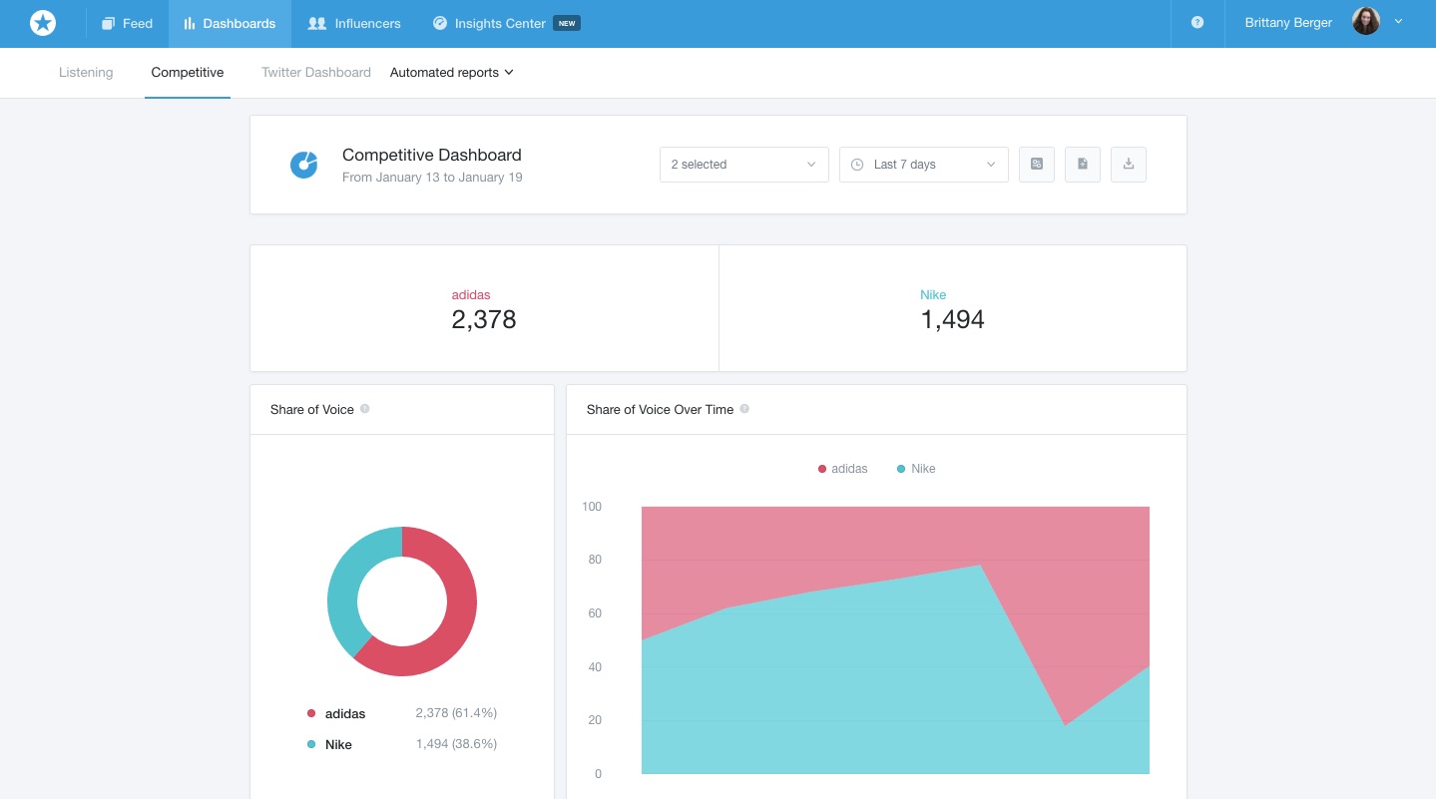Expand the Automated reports dropdown
The image size is (1436, 799).
452,72
